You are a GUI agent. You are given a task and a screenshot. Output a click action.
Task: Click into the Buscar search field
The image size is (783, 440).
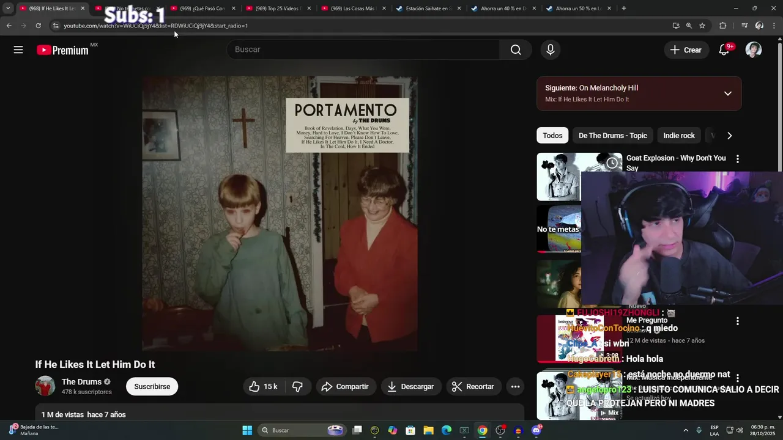point(363,50)
